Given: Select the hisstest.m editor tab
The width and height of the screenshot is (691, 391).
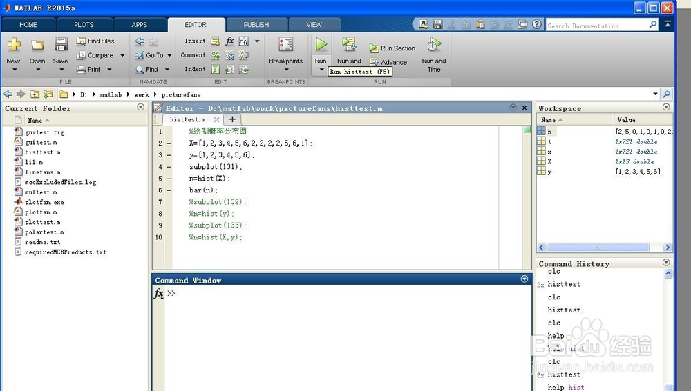Looking at the screenshot, I should coord(187,119).
